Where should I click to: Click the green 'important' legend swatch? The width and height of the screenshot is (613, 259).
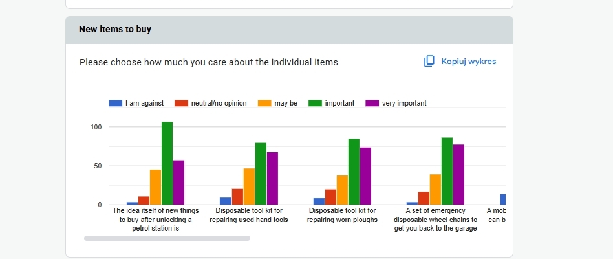point(315,103)
